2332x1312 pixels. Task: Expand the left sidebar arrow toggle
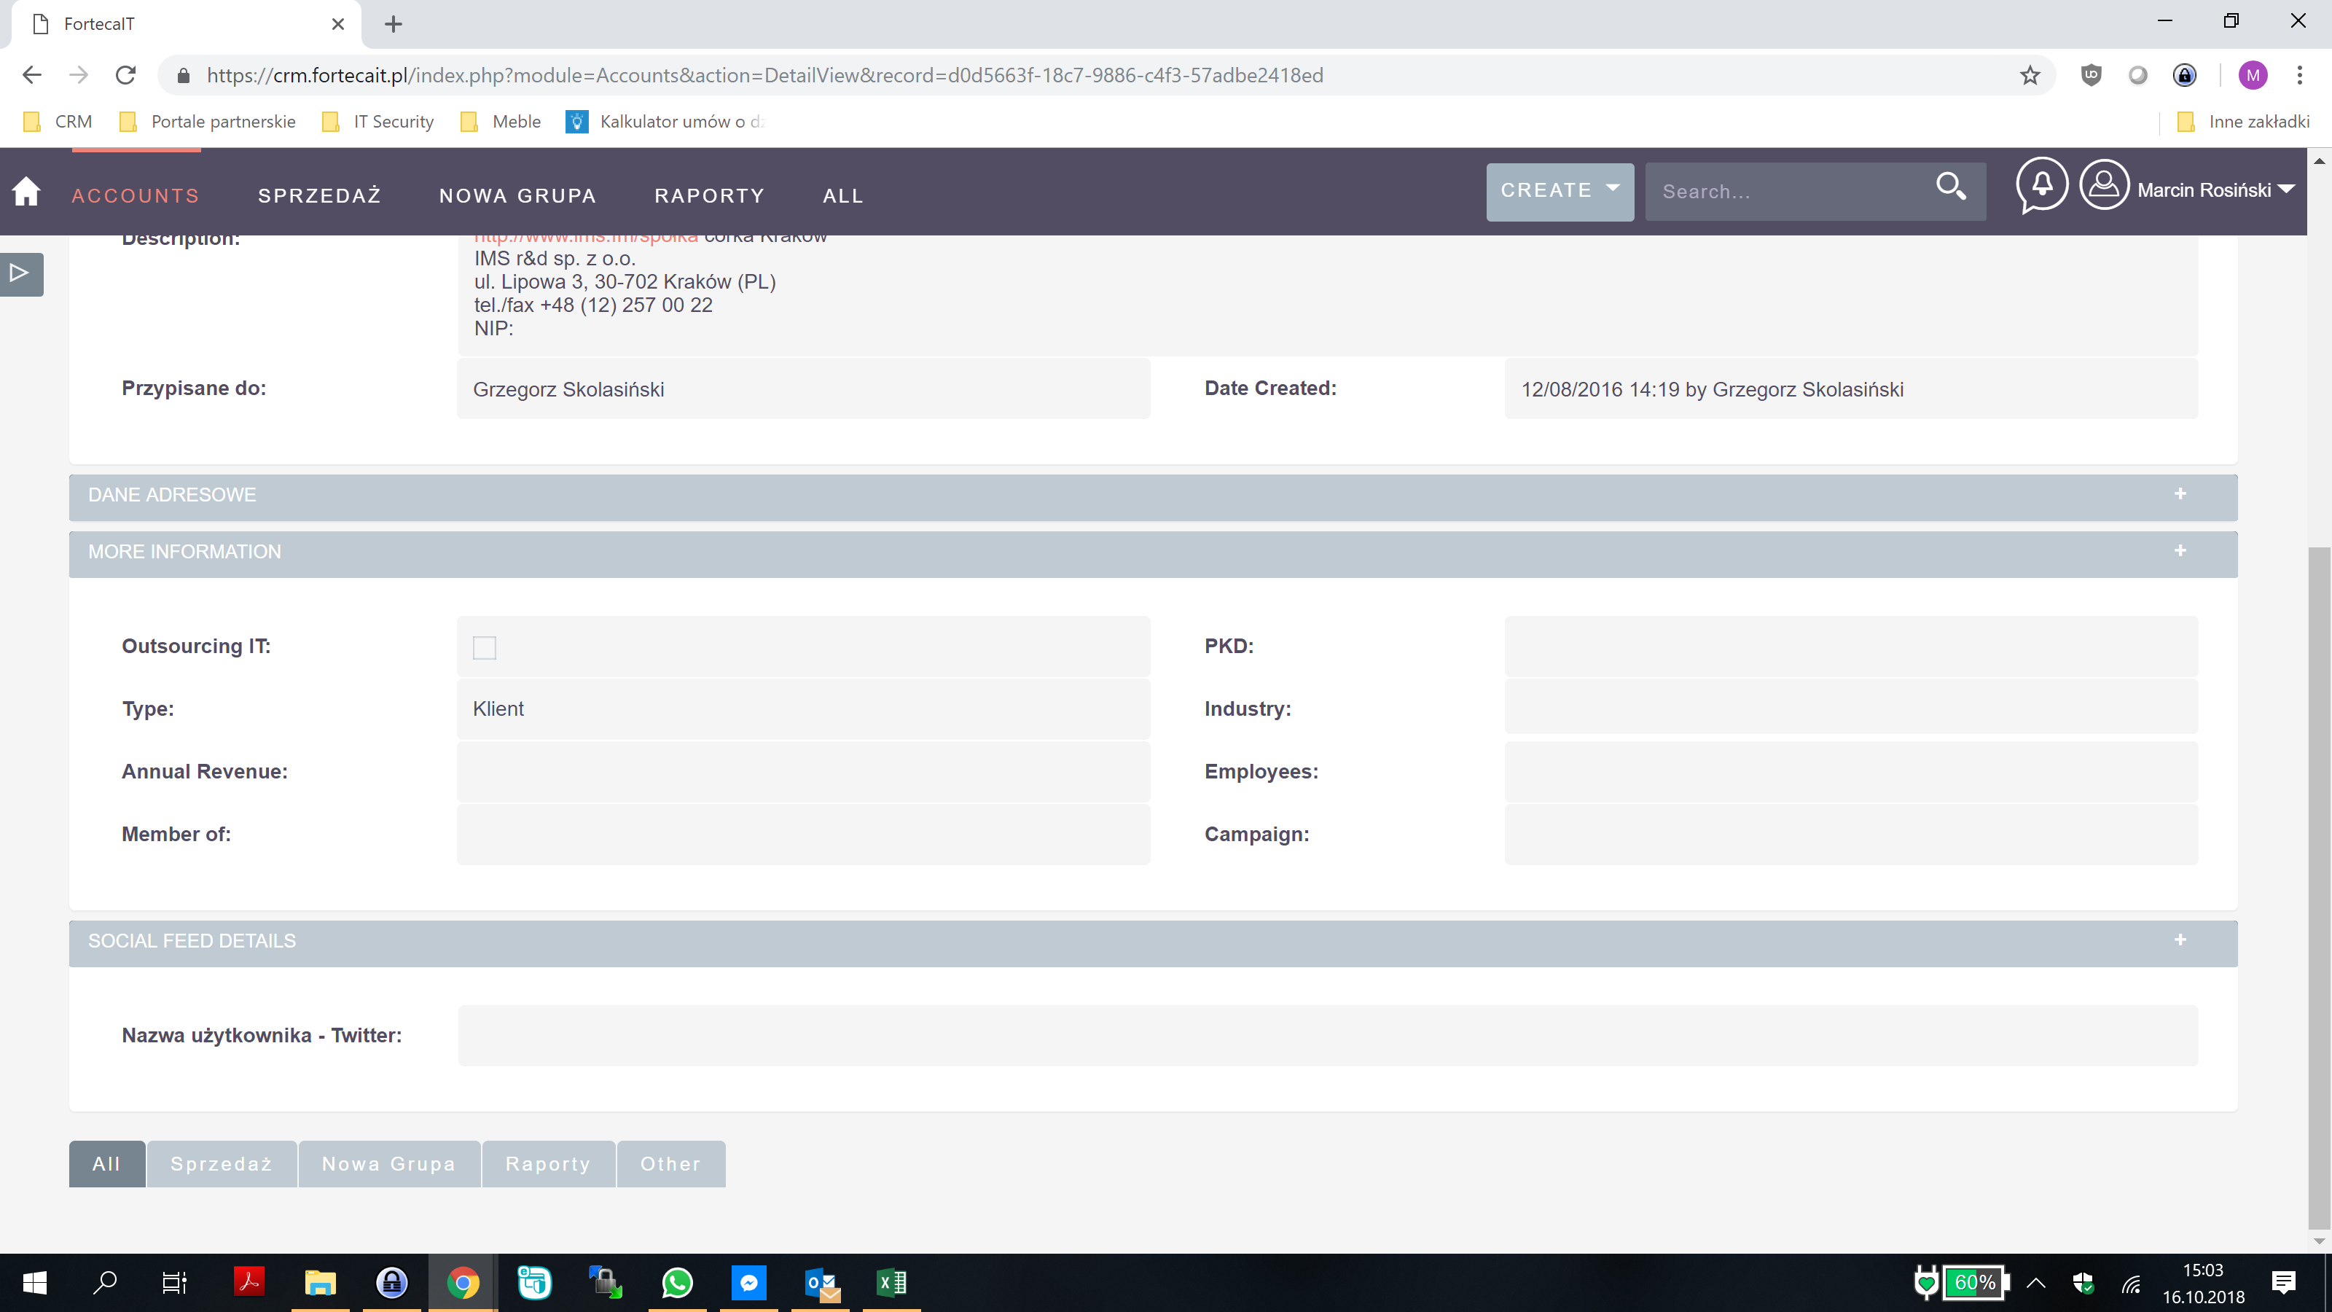(x=20, y=273)
